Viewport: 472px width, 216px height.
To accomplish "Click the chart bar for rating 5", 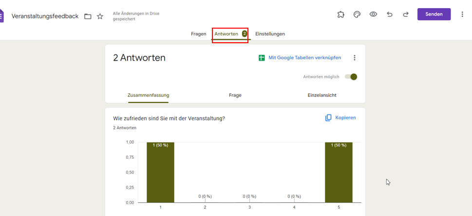I will pyautogui.click(x=339, y=172).
